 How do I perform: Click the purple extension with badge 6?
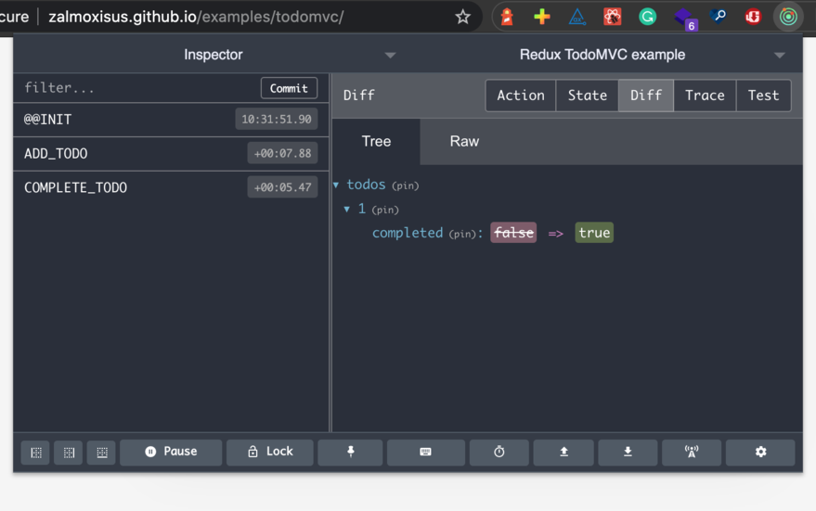pos(684,18)
